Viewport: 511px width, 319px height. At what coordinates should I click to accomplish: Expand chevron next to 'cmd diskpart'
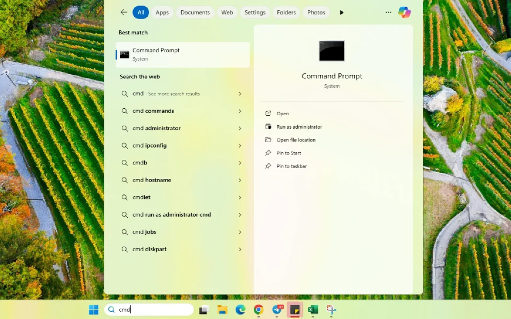(240, 249)
